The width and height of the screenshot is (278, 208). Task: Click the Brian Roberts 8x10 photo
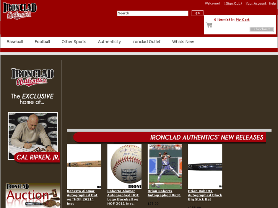tap(165, 166)
